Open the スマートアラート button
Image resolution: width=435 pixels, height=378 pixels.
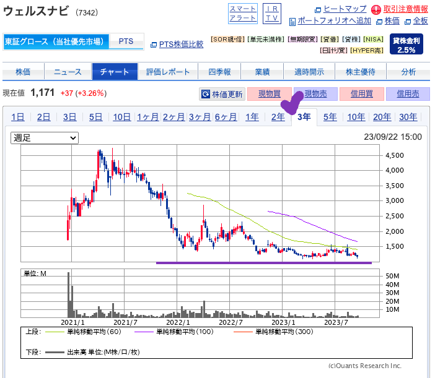pos(243,14)
